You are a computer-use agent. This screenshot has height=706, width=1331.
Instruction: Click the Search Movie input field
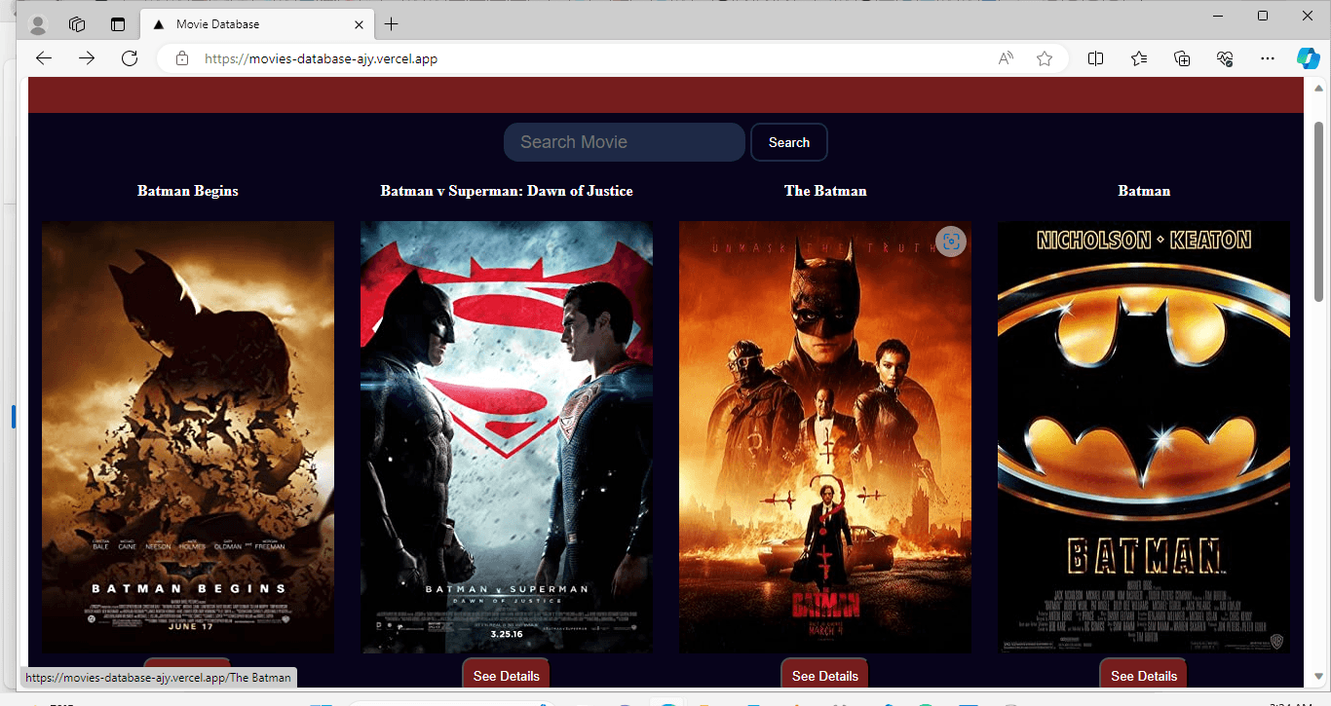click(625, 142)
